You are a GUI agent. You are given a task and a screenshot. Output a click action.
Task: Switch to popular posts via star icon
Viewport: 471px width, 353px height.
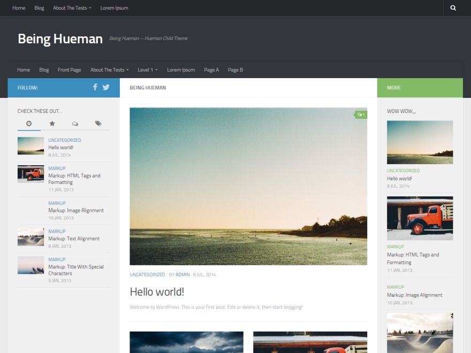click(52, 123)
